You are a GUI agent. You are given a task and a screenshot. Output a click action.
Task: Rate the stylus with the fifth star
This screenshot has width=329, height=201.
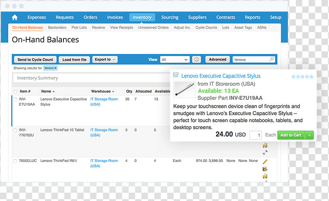click(x=312, y=77)
